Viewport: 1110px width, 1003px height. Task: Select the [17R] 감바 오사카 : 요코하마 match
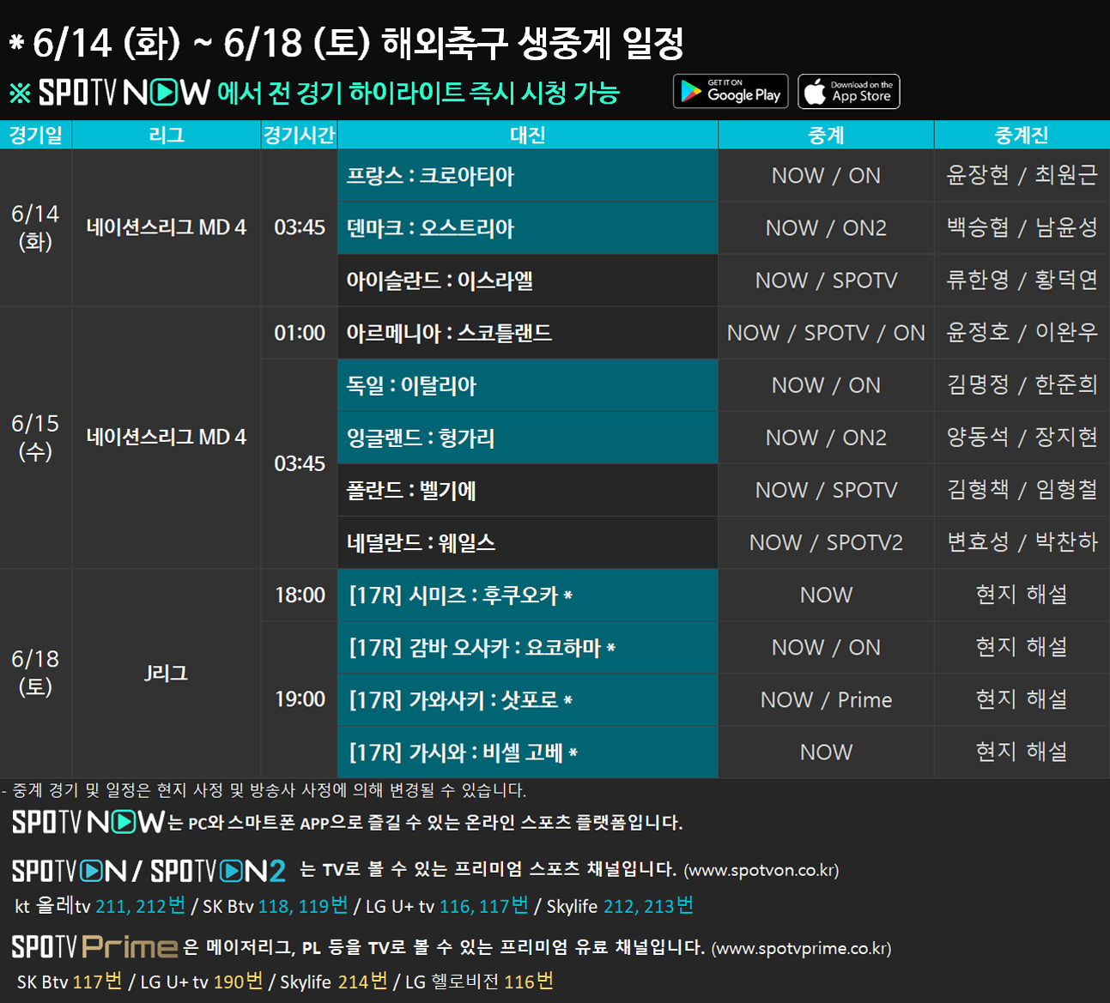(x=528, y=647)
